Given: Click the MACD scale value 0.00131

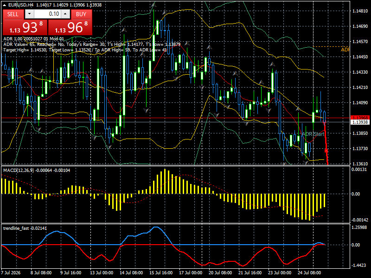Looking at the screenshot, I should click(359, 169).
